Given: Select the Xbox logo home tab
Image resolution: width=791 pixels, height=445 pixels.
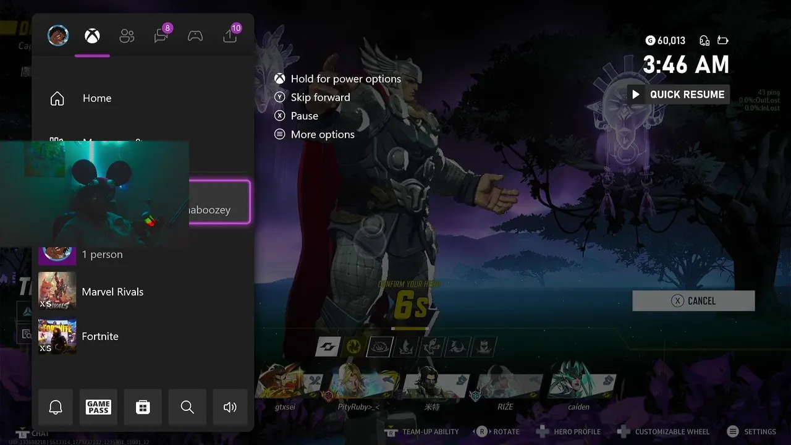Looking at the screenshot, I should 92,36.
